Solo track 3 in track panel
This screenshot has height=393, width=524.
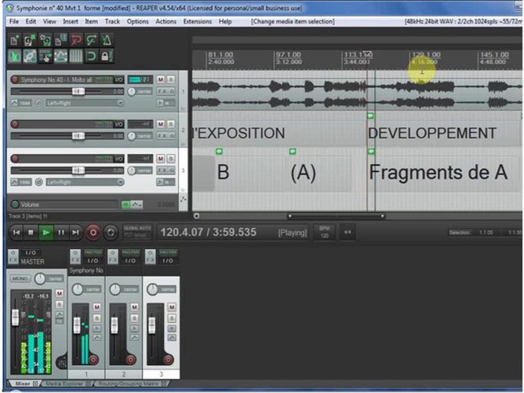click(170, 158)
